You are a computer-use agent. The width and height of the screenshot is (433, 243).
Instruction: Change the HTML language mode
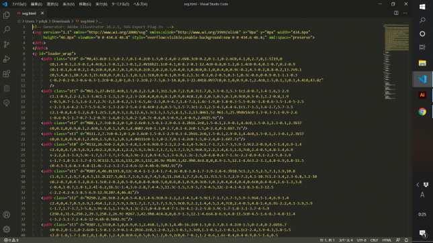[x=387, y=240]
